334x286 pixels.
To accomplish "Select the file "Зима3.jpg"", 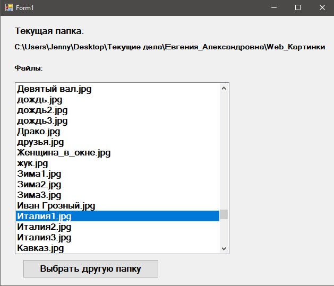I will [x=39, y=195].
